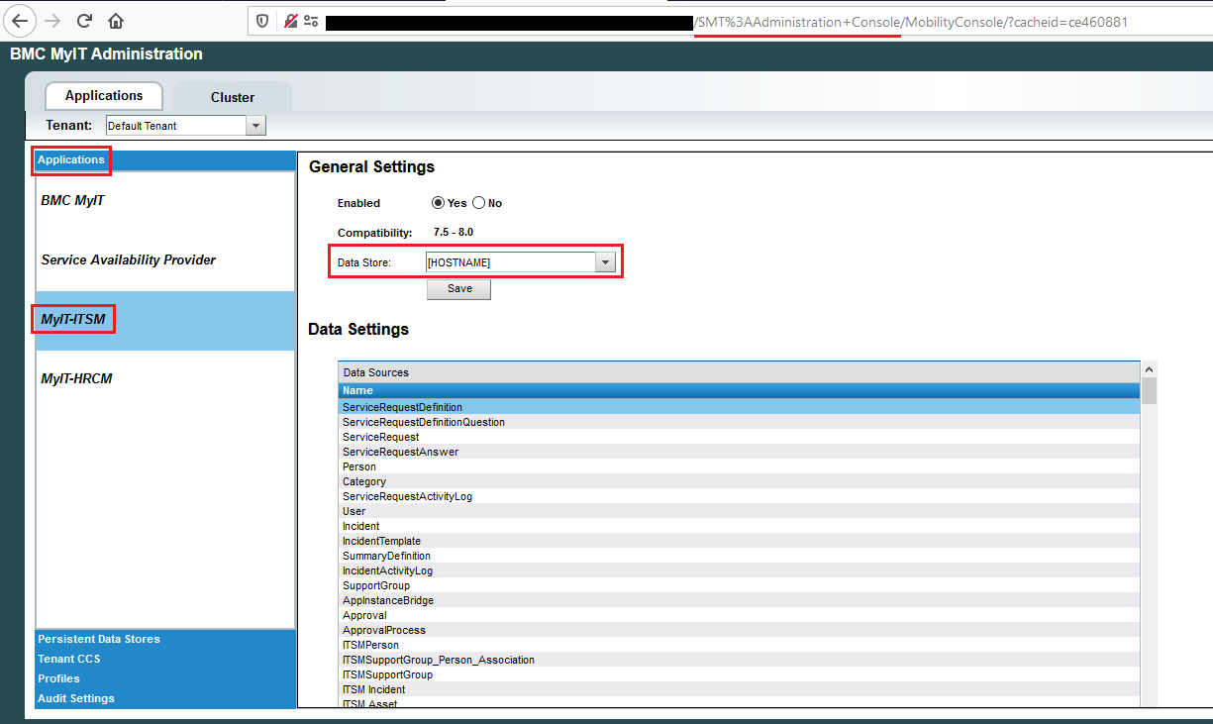
Task: Reload the page with the refresh icon
Action: 84,21
